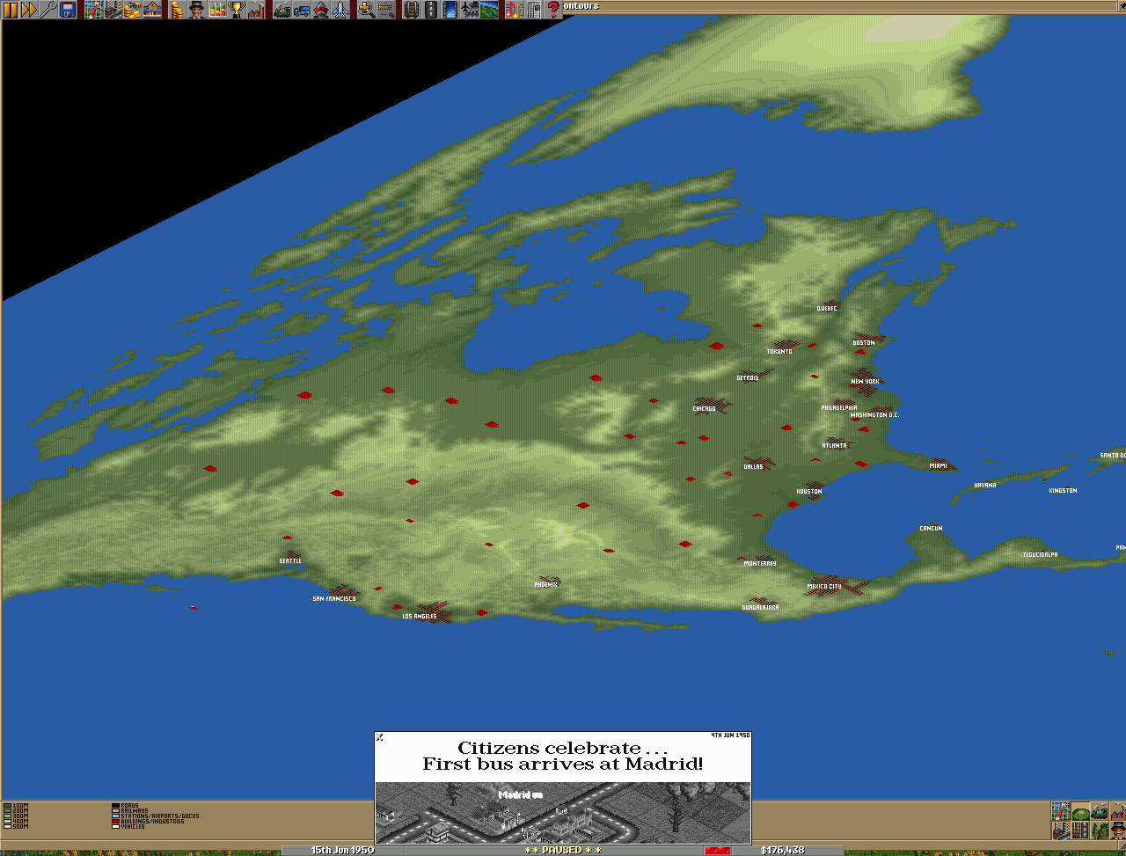Switch smallmap to vehicles view
Viewport: 1126px width, 856px height.
[1100, 811]
